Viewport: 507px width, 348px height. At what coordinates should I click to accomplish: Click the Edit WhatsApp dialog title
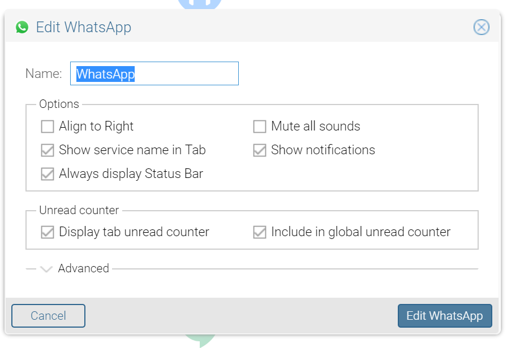click(84, 28)
